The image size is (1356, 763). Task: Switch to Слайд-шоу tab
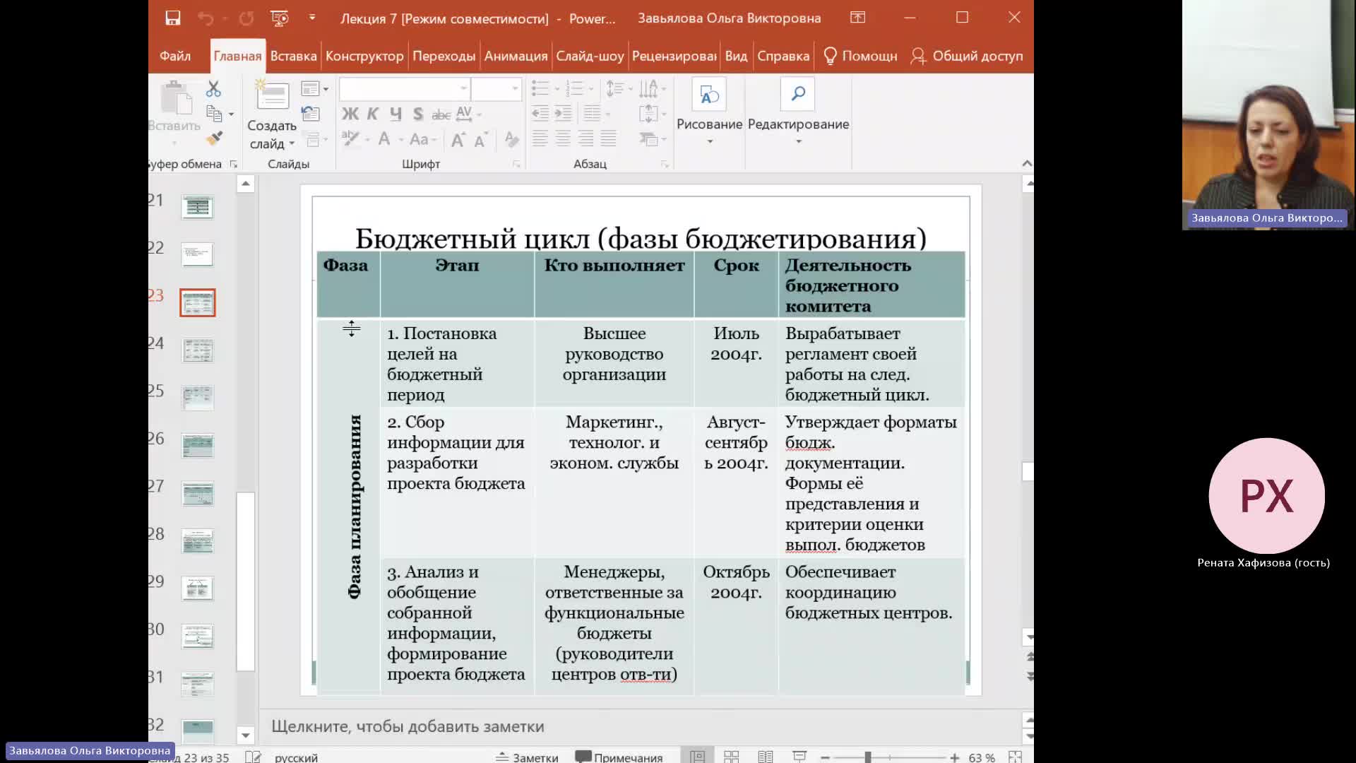coord(590,56)
